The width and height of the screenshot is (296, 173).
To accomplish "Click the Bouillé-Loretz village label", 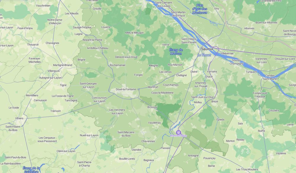I will coord(127,159).
